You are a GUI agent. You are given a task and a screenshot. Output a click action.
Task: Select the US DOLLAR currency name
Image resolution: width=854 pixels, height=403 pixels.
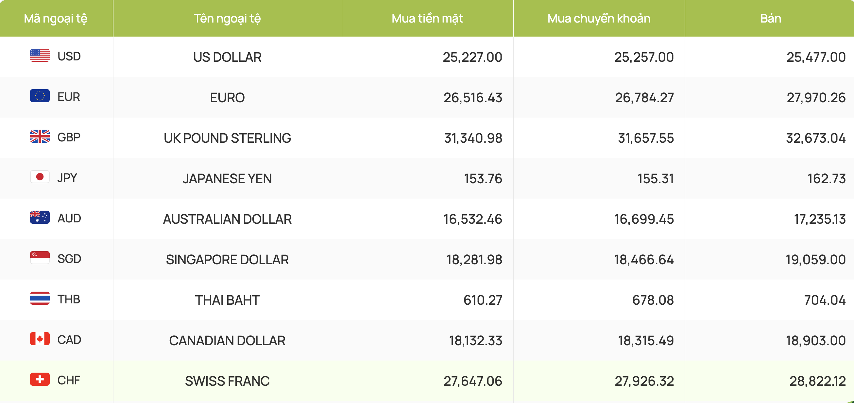(228, 57)
